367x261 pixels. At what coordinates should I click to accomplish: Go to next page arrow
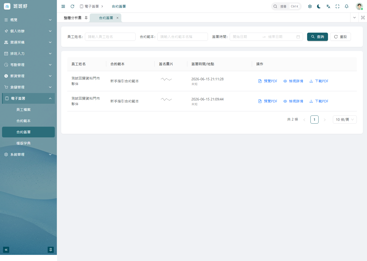[x=325, y=120]
